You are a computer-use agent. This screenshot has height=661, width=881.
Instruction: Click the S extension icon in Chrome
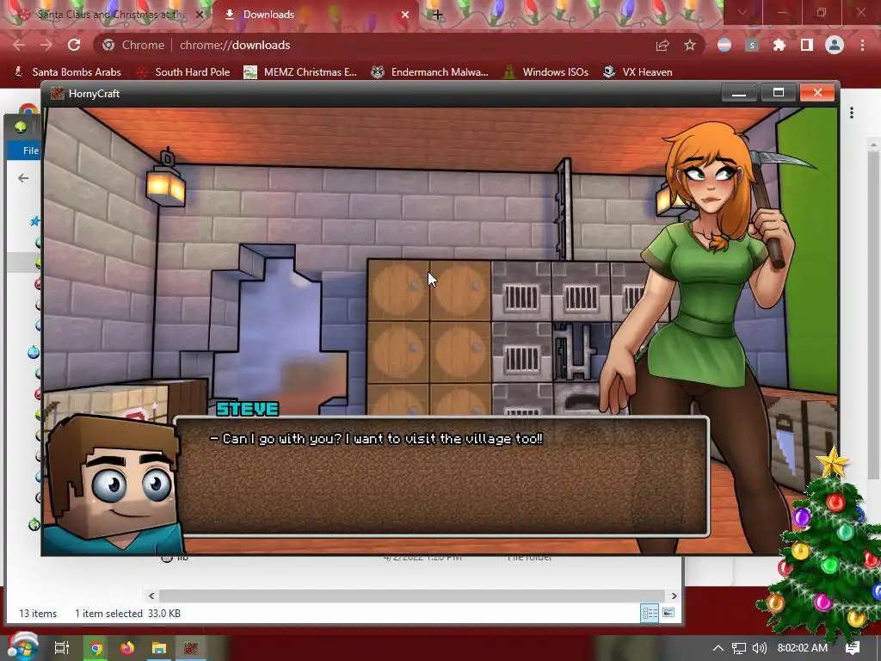point(752,45)
